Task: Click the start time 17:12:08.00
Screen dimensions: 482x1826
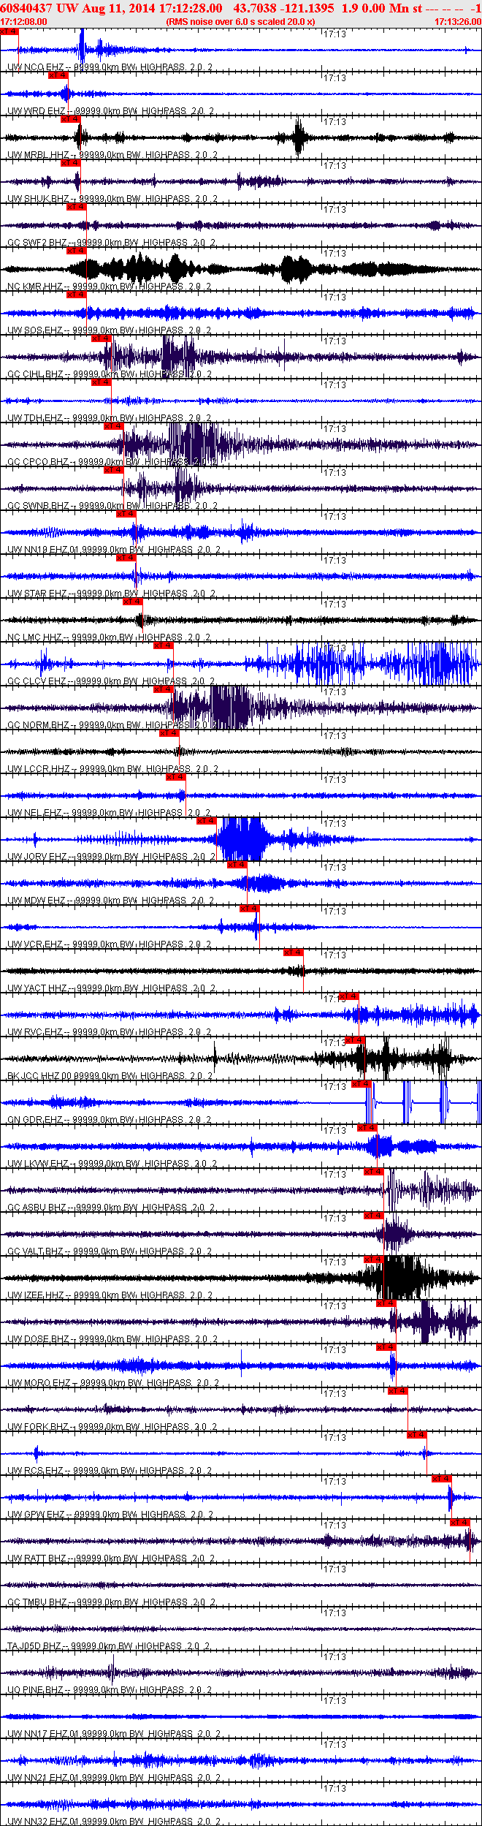Action: [24, 22]
